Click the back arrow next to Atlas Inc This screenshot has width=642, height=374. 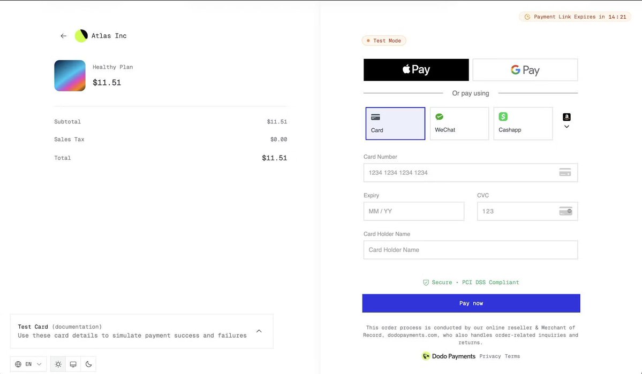64,36
